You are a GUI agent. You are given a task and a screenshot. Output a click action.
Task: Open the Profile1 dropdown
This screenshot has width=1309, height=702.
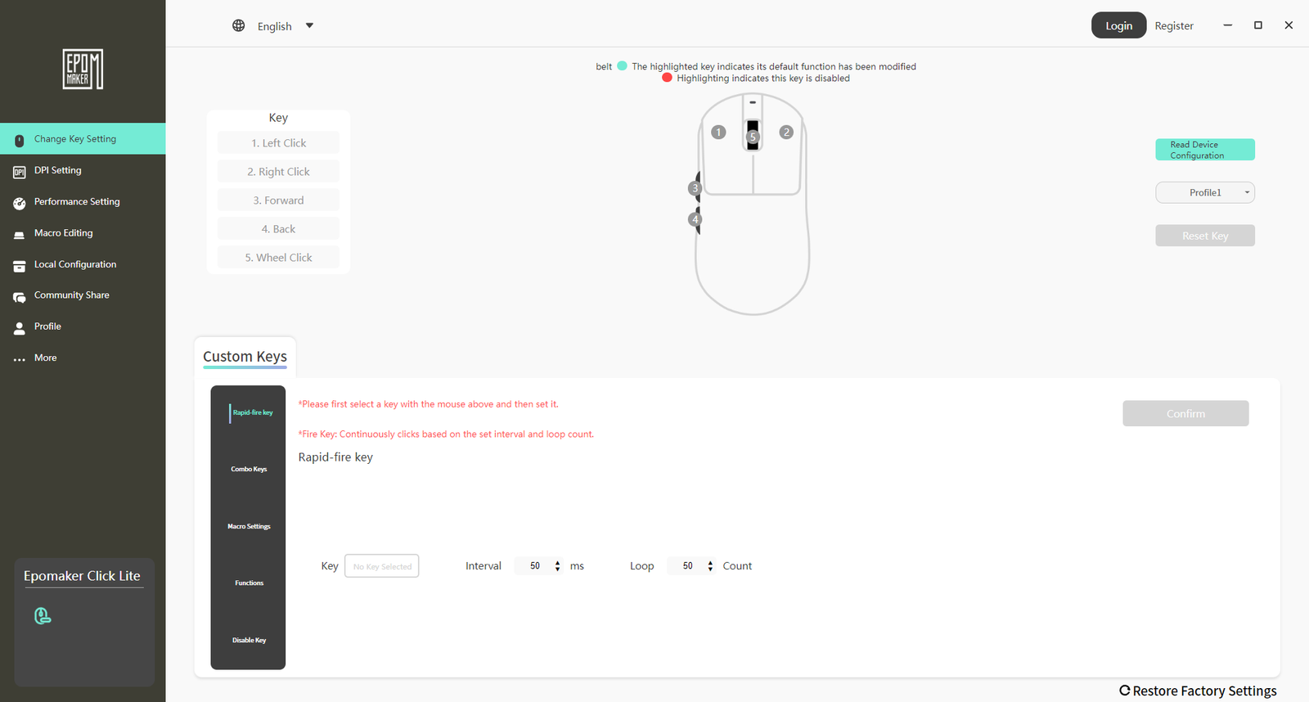[1204, 192]
